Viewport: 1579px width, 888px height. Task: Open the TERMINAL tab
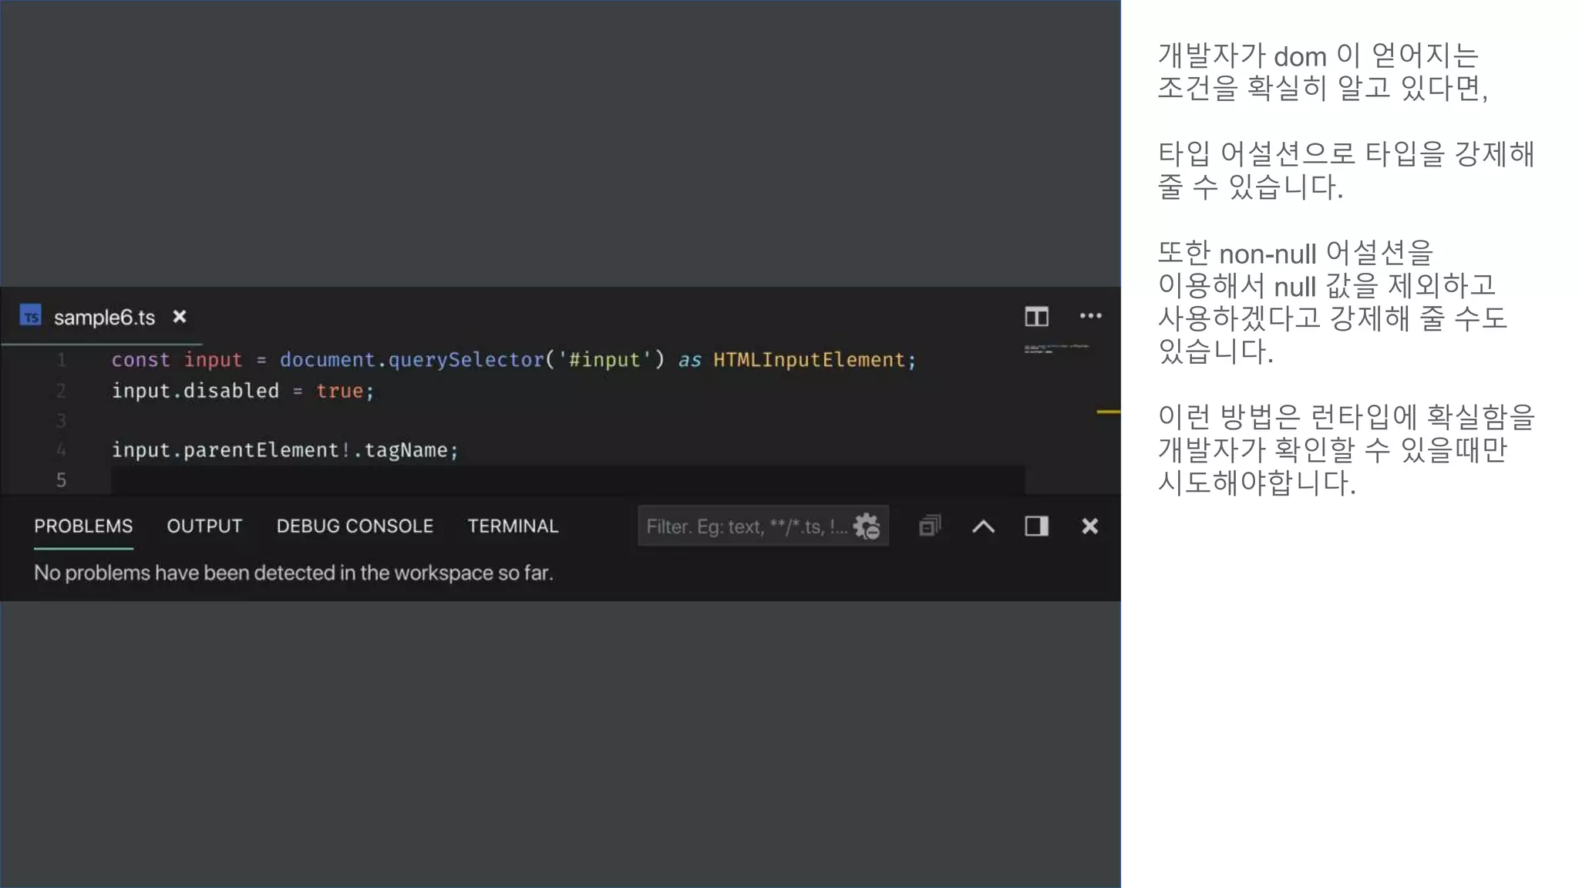click(x=513, y=526)
